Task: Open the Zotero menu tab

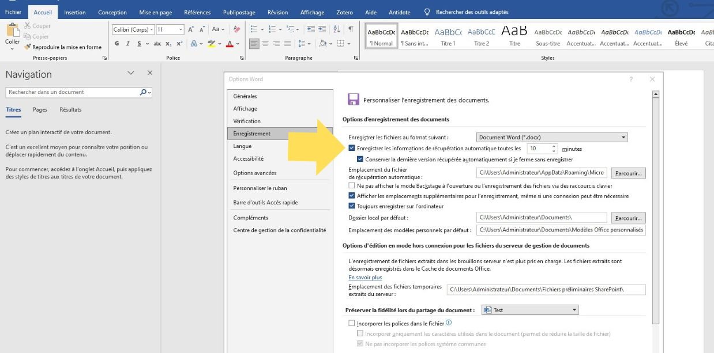Action: pyautogui.click(x=344, y=12)
